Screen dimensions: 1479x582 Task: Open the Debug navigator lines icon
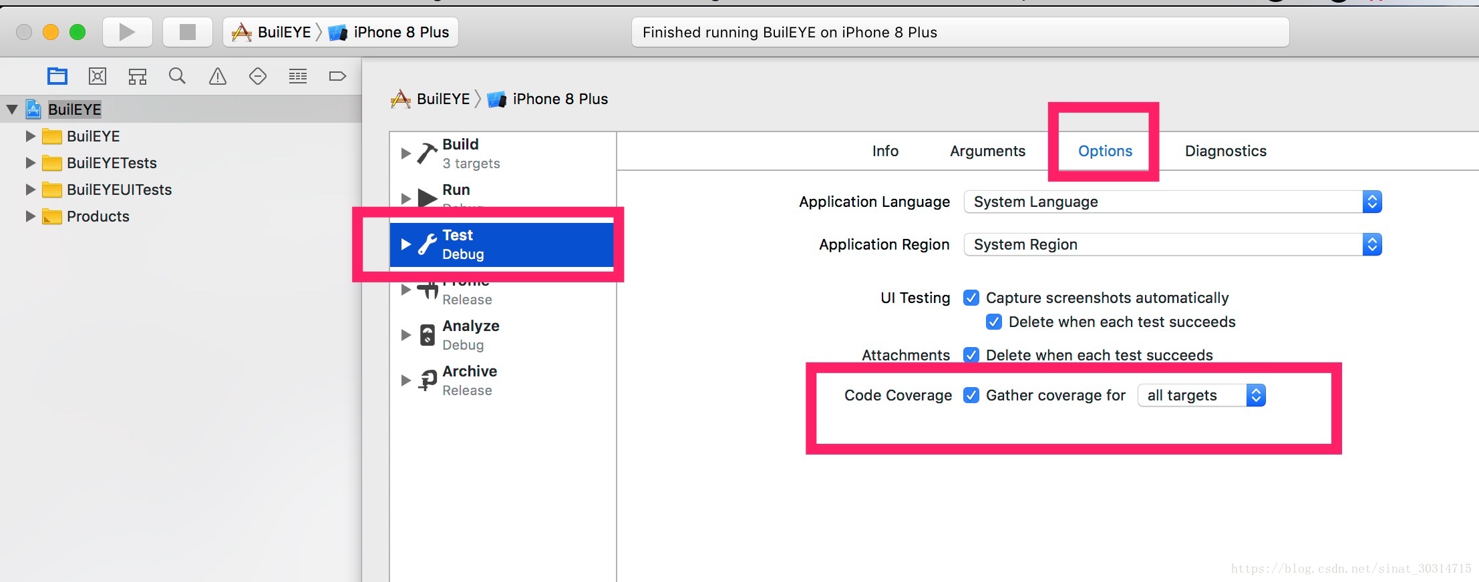tap(298, 76)
